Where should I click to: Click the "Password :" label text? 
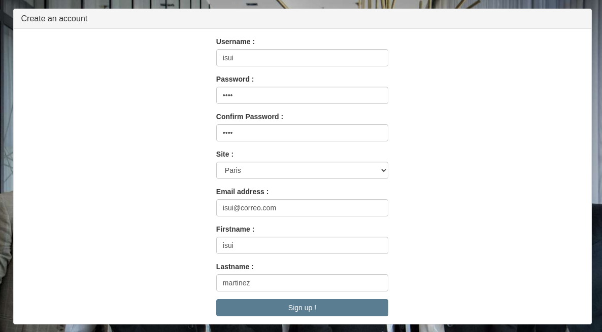(x=235, y=79)
